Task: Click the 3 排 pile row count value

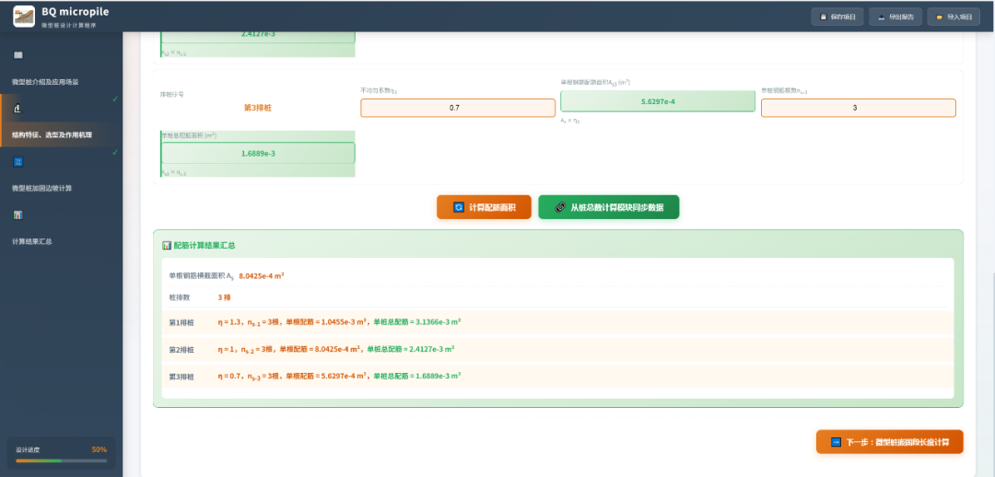Action: click(x=224, y=297)
